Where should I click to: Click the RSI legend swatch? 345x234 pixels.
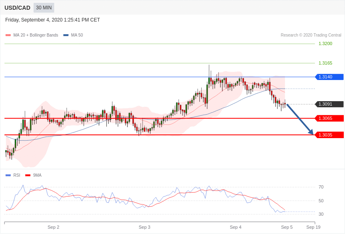pos(8,175)
